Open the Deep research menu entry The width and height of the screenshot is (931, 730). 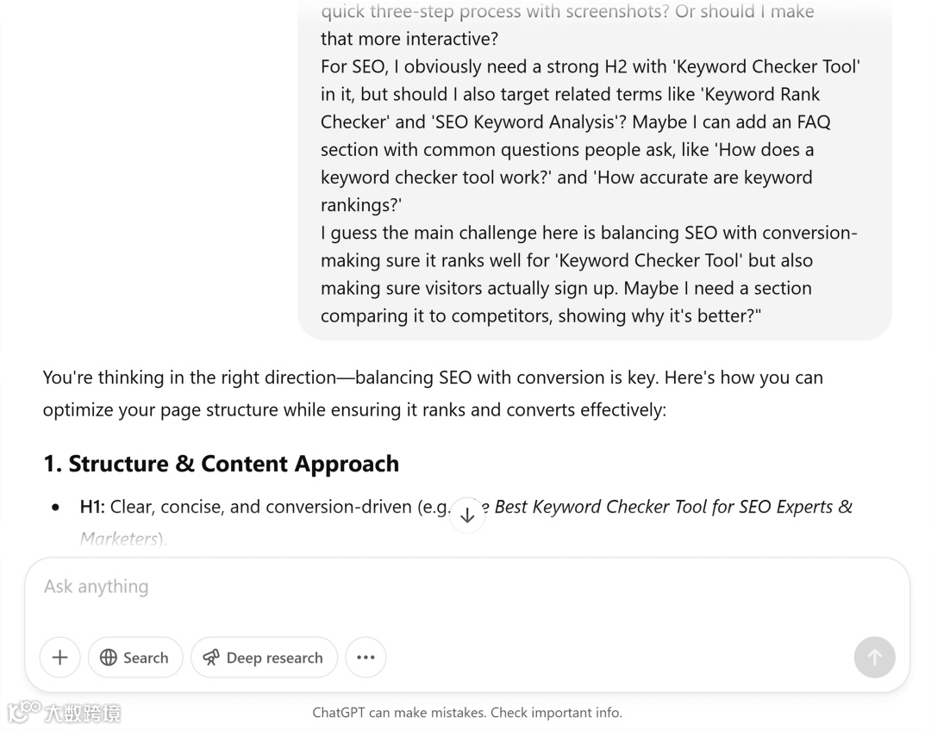click(264, 657)
